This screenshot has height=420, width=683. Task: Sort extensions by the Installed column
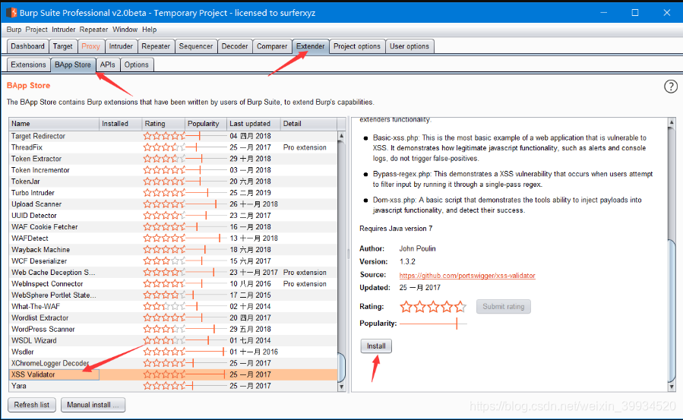click(x=121, y=124)
